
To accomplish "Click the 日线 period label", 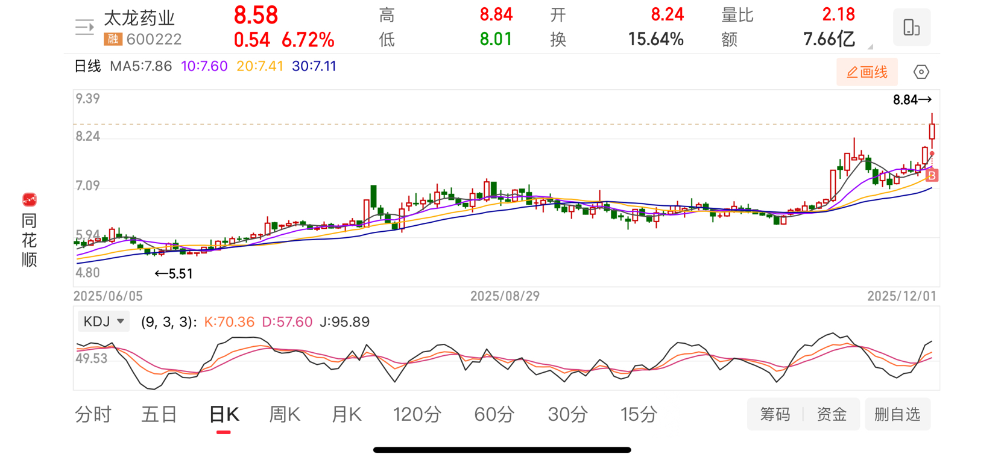I will tap(87, 66).
